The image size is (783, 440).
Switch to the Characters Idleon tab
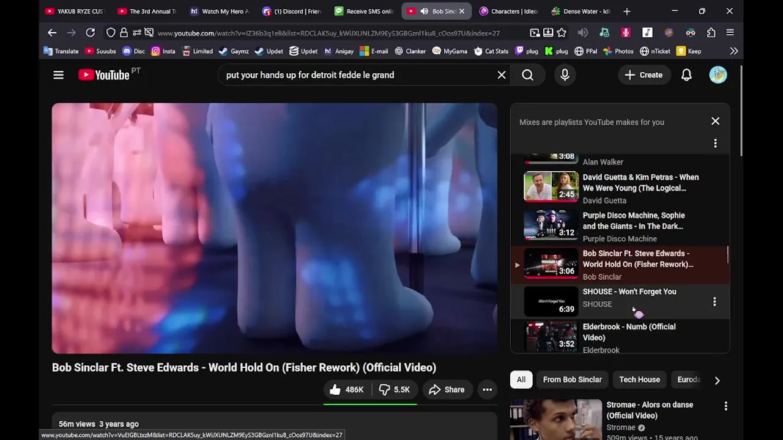(x=509, y=12)
